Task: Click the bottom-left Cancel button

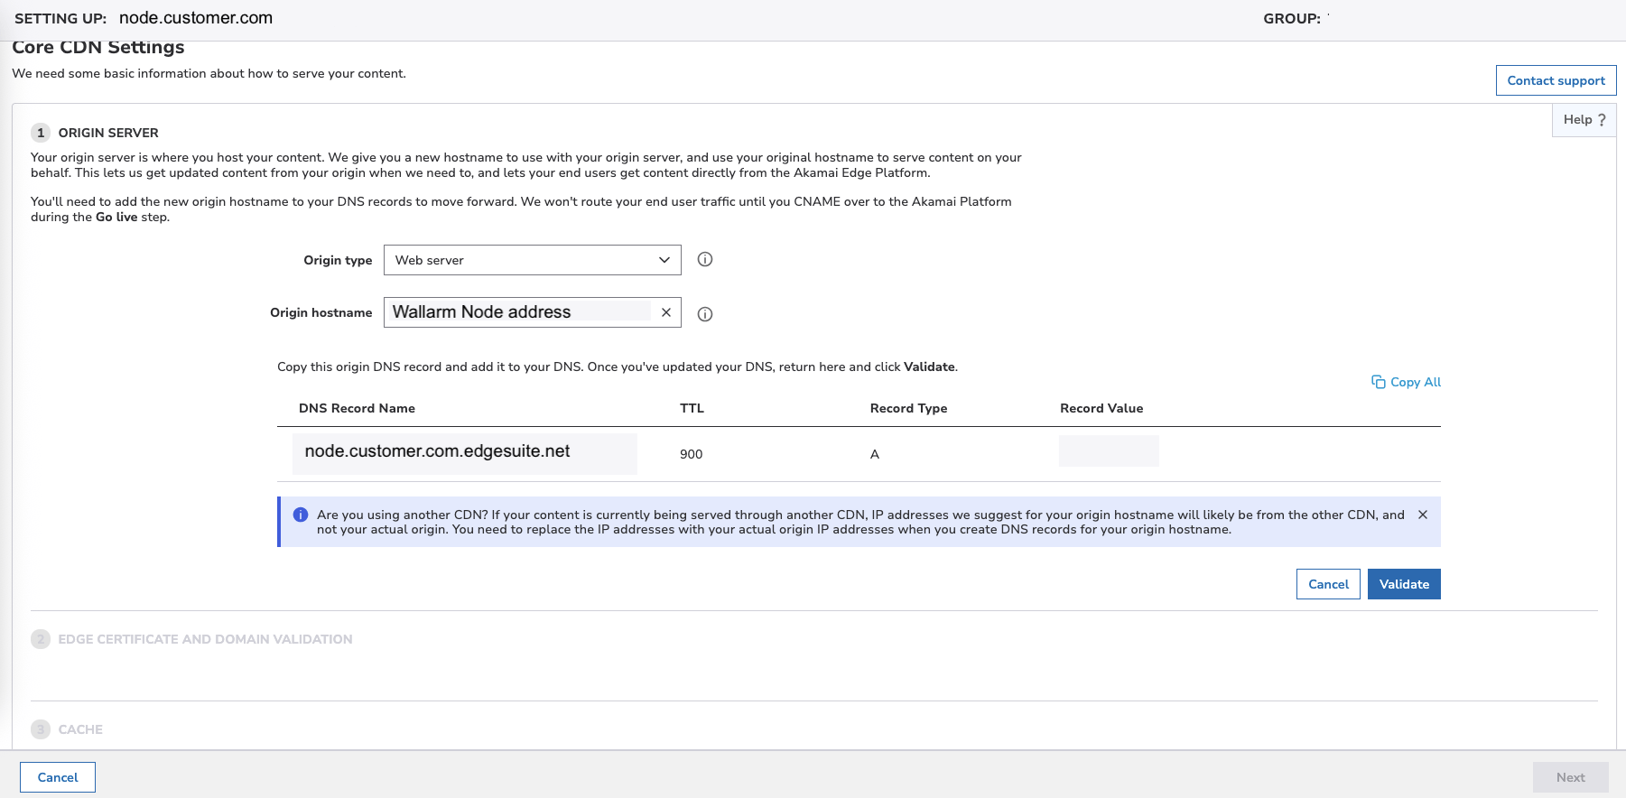Action: click(x=58, y=777)
